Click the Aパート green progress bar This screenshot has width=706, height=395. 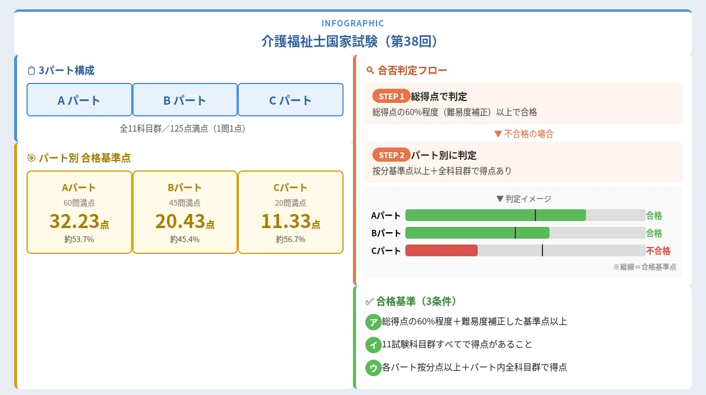495,215
